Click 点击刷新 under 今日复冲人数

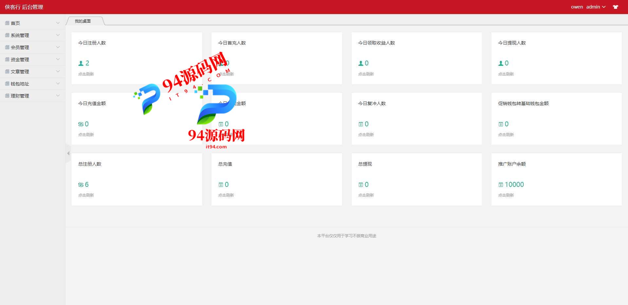(366, 135)
